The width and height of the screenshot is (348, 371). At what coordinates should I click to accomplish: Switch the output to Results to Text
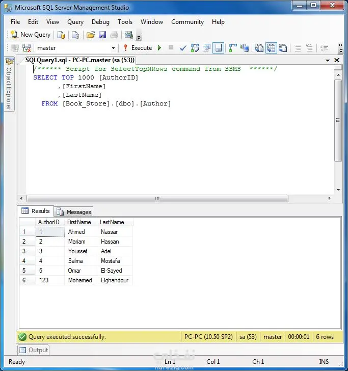259,48
